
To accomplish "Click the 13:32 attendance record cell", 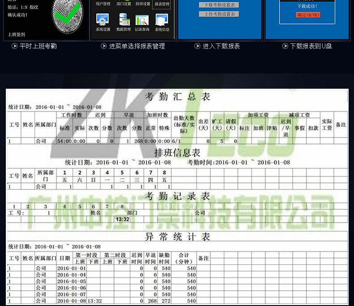I will point(122,220).
